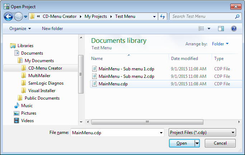Select Visual Installer folder in tree
This screenshot has width=245, height=155.
point(42,91)
